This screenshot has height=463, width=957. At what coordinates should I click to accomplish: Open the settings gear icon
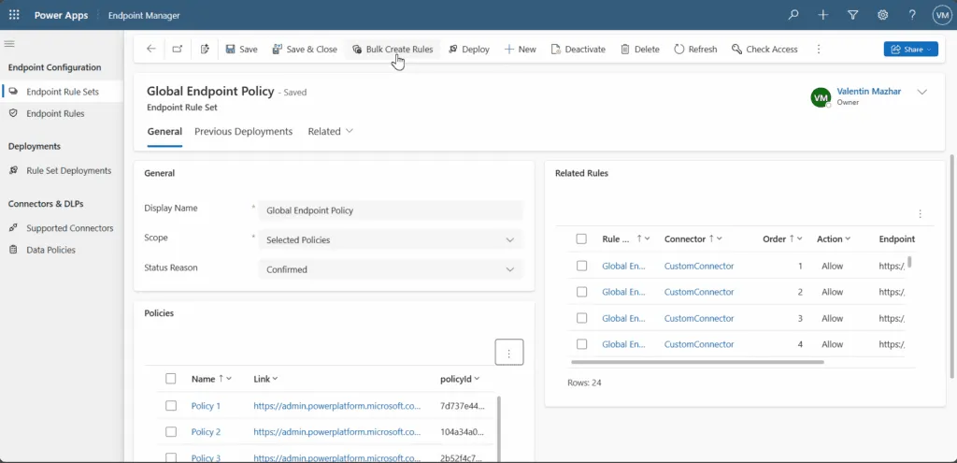point(882,15)
